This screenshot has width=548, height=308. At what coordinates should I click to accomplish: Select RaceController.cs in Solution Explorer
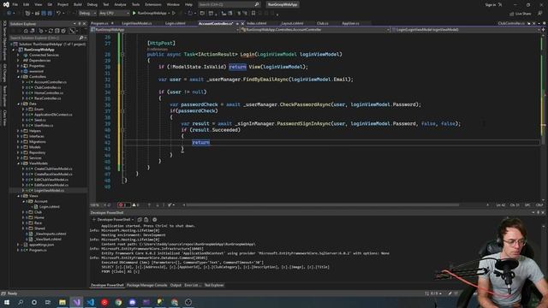point(48,98)
